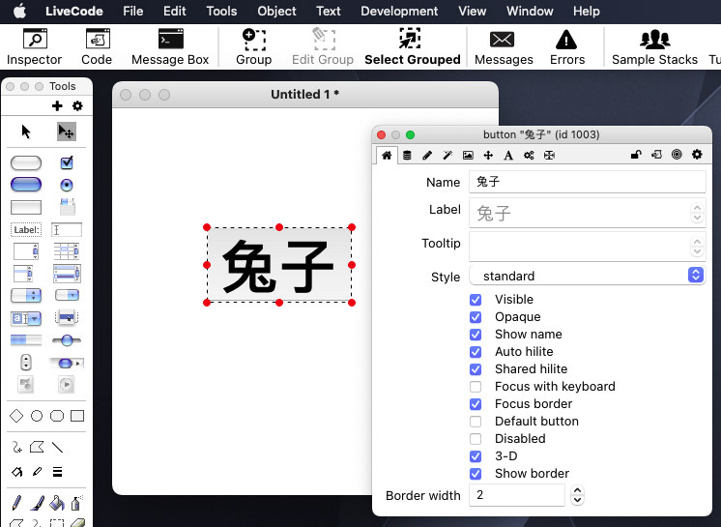Viewport: 721px width, 527px height.
Task: Click the inspector gear settings icon
Action: pyautogui.click(x=697, y=155)
